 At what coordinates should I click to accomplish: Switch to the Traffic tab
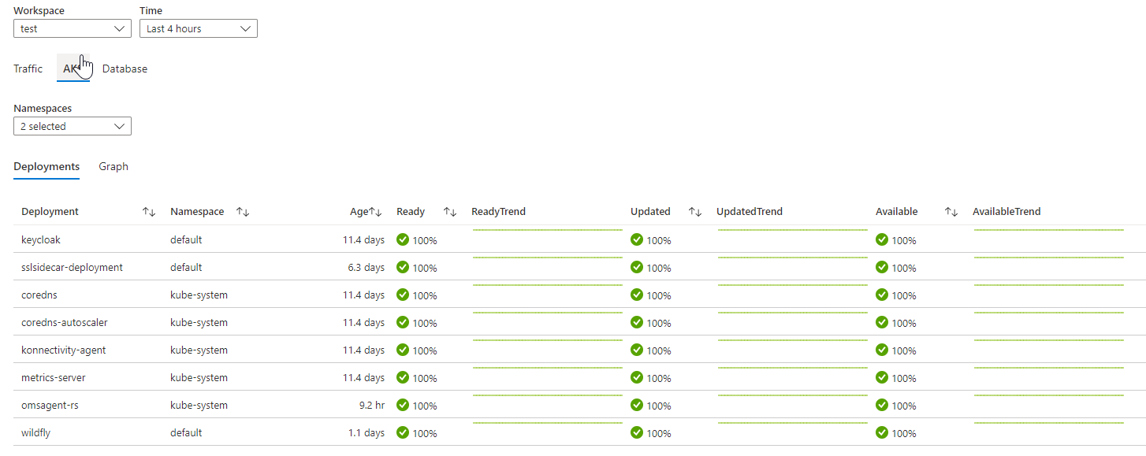click(x=28, y=69)
